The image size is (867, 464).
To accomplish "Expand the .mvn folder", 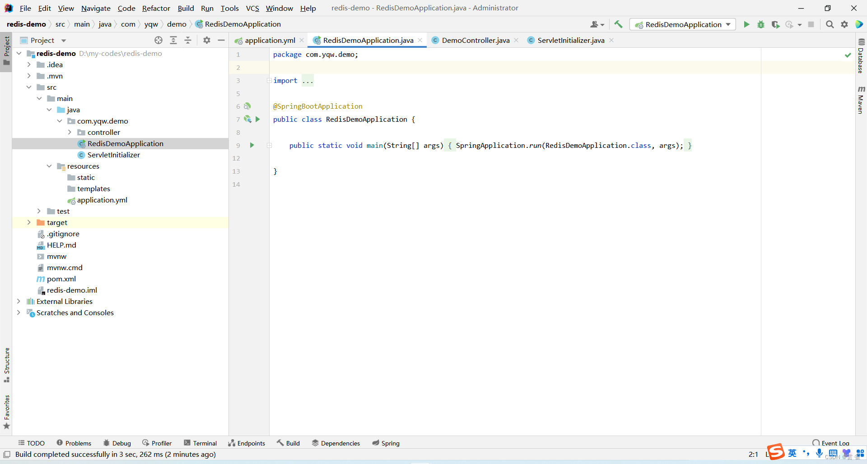I will point(29,76).
